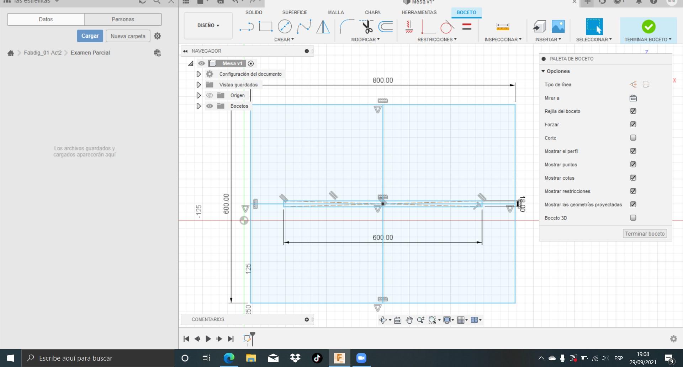Image resolution: width=683 pixels, height=367 pixels.
Task: Expand the Origen node
Action: click(x=198, y=95)
